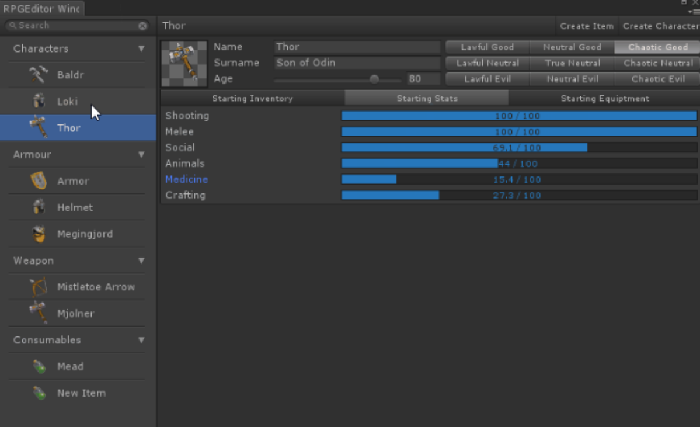The image size is (700, 427).
Task: Select Lawful Neutral alignment
Action: click(487, 63)
